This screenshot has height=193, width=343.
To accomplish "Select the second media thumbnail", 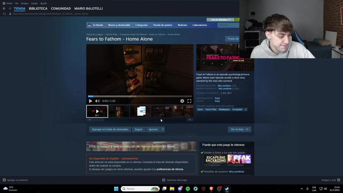I will [x=119, y=111].
